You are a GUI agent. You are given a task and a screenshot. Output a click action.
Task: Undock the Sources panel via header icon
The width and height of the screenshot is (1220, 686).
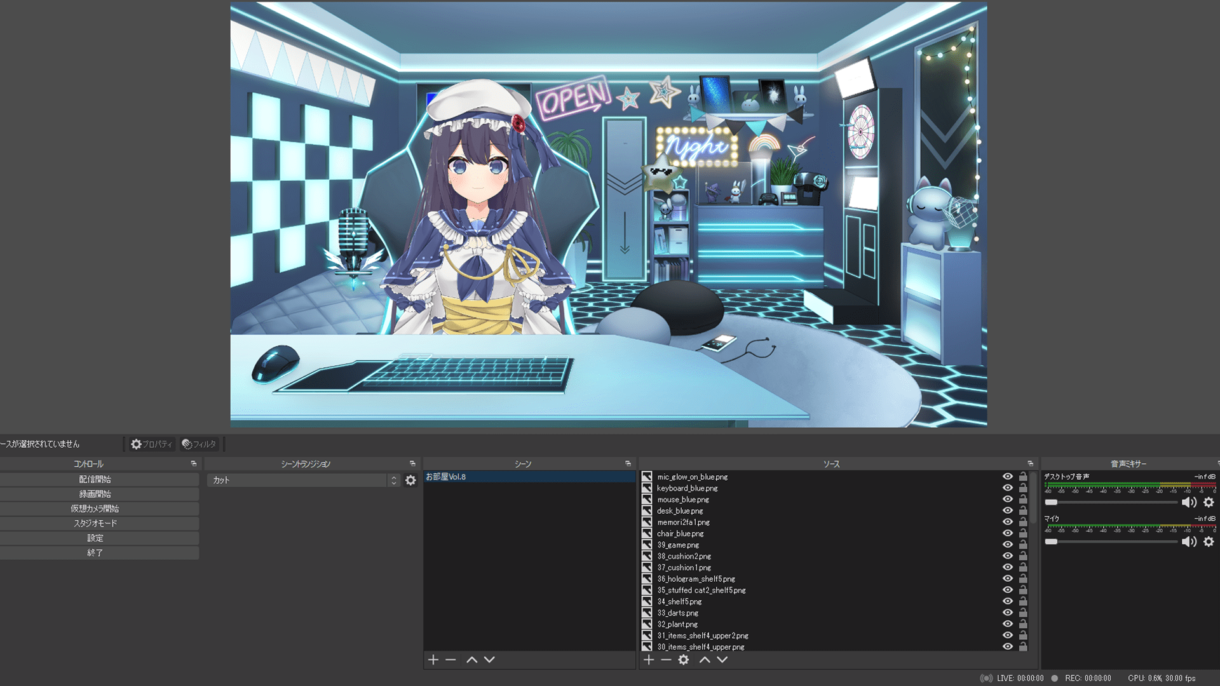point(1030,464)
